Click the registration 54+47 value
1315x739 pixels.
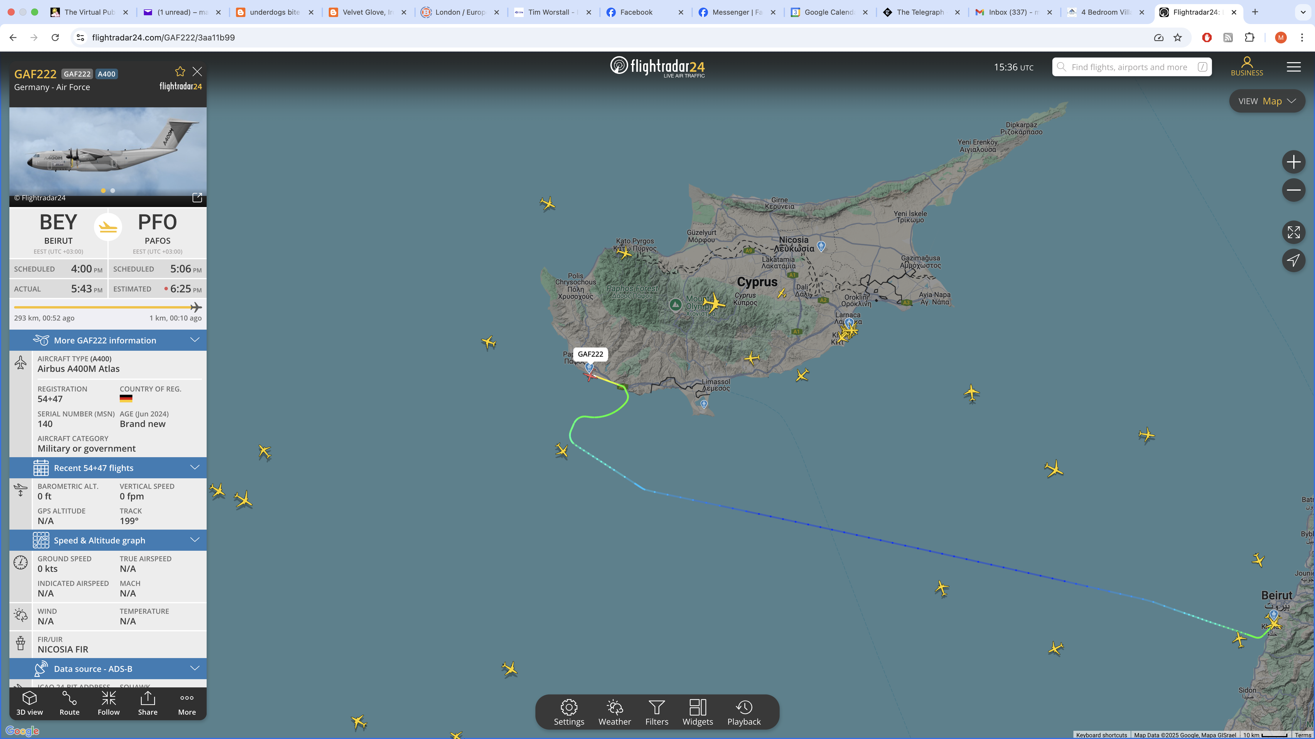tap(50, 399)
